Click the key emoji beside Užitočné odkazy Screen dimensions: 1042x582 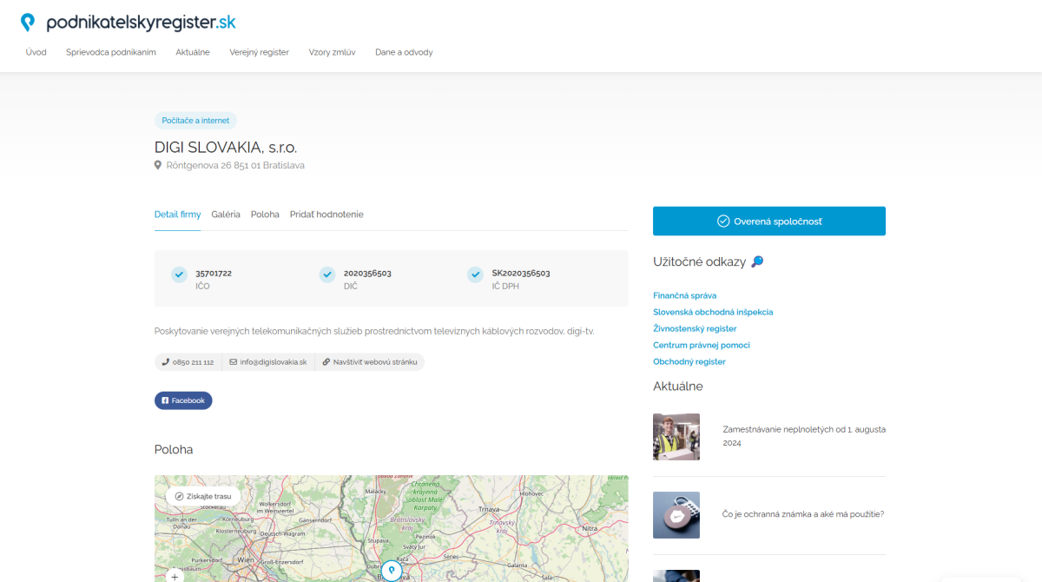click(757, 261)
